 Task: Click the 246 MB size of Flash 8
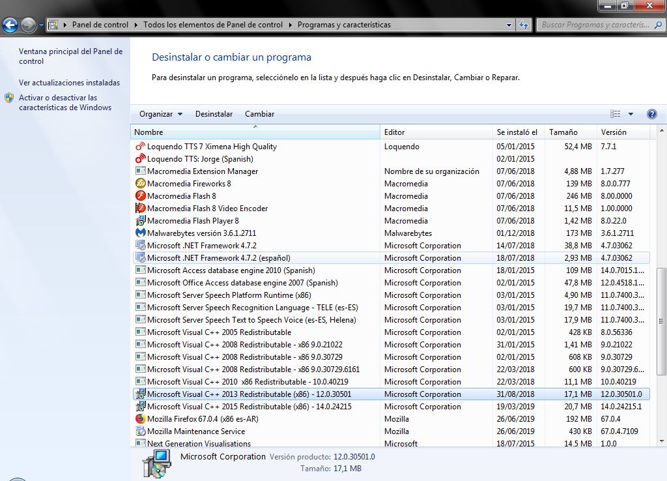[x=578, y=196]
